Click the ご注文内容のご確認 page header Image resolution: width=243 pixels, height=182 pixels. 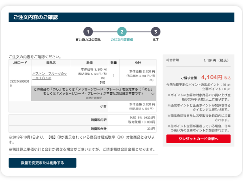pos(36,17)
